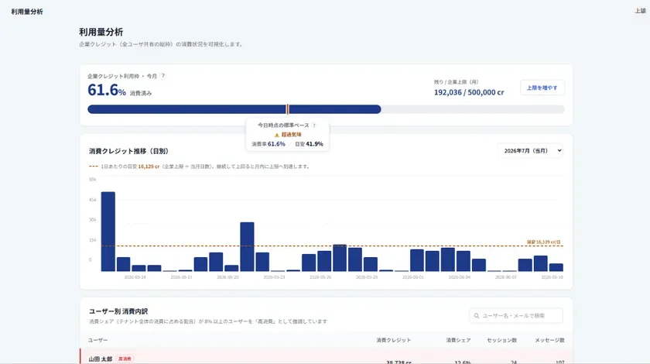Click the 2026-06-01 x-axis date label
The width and height of the screenshot is (650, 364).
point(413,277)
